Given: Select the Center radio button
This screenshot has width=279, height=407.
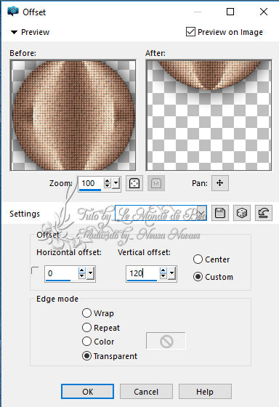Looking at the screenshot, I should pyautogui.click(x=198, y=259).
